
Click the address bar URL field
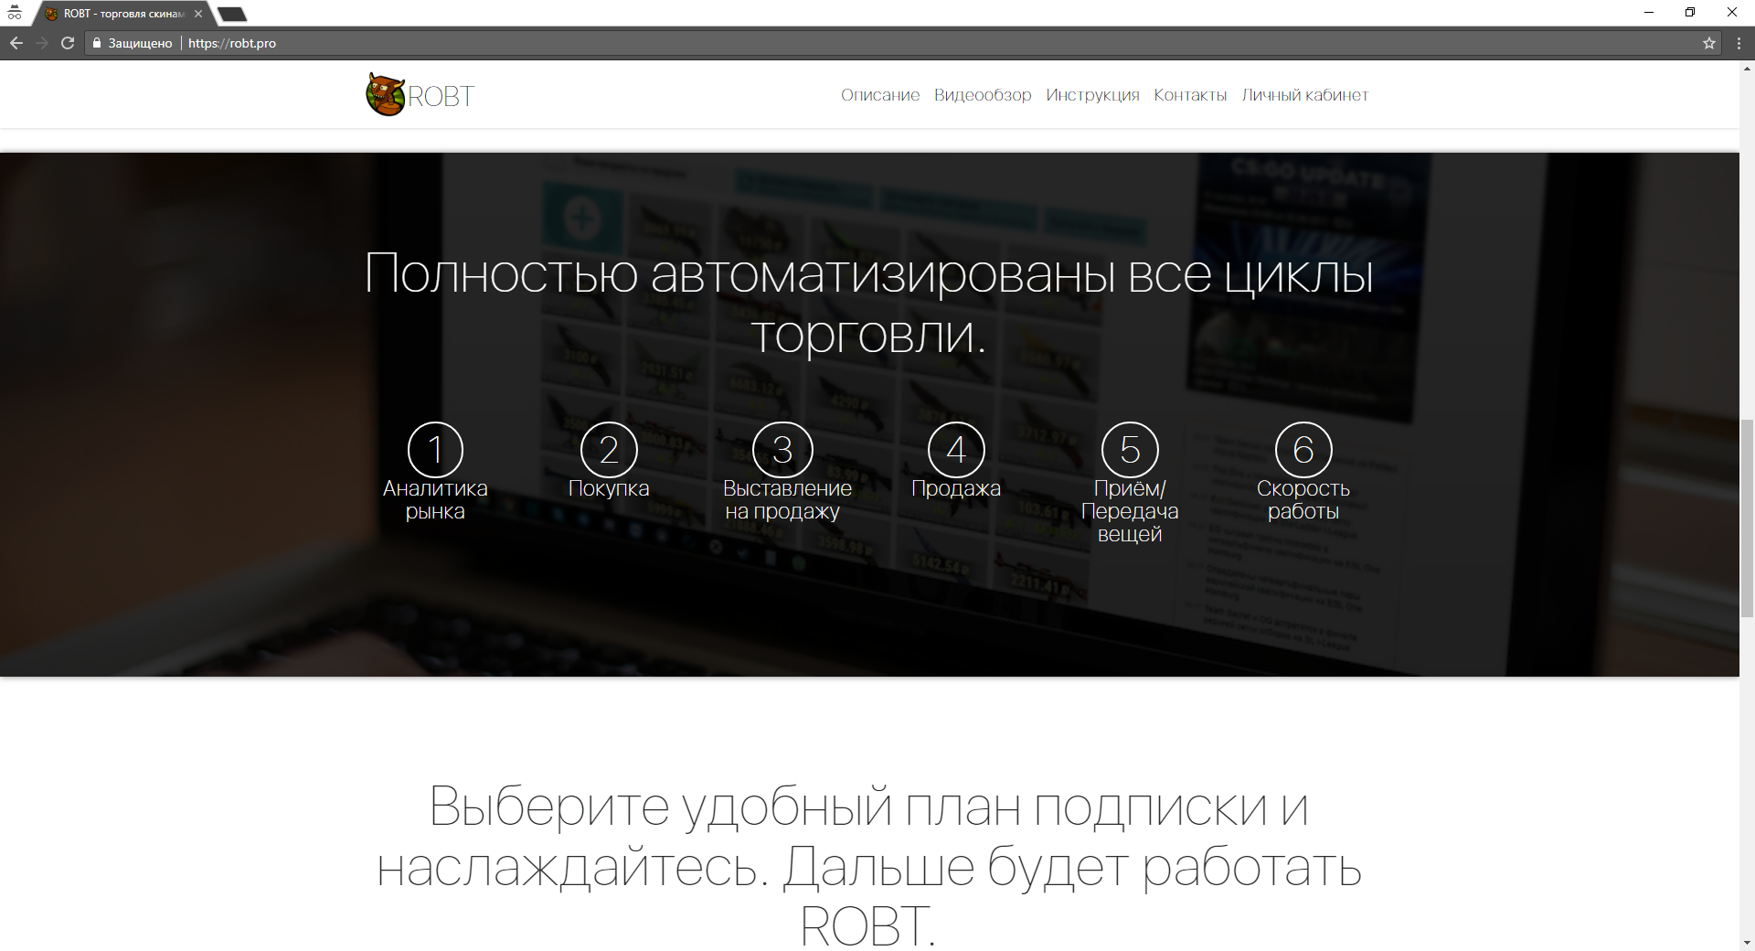823,43
